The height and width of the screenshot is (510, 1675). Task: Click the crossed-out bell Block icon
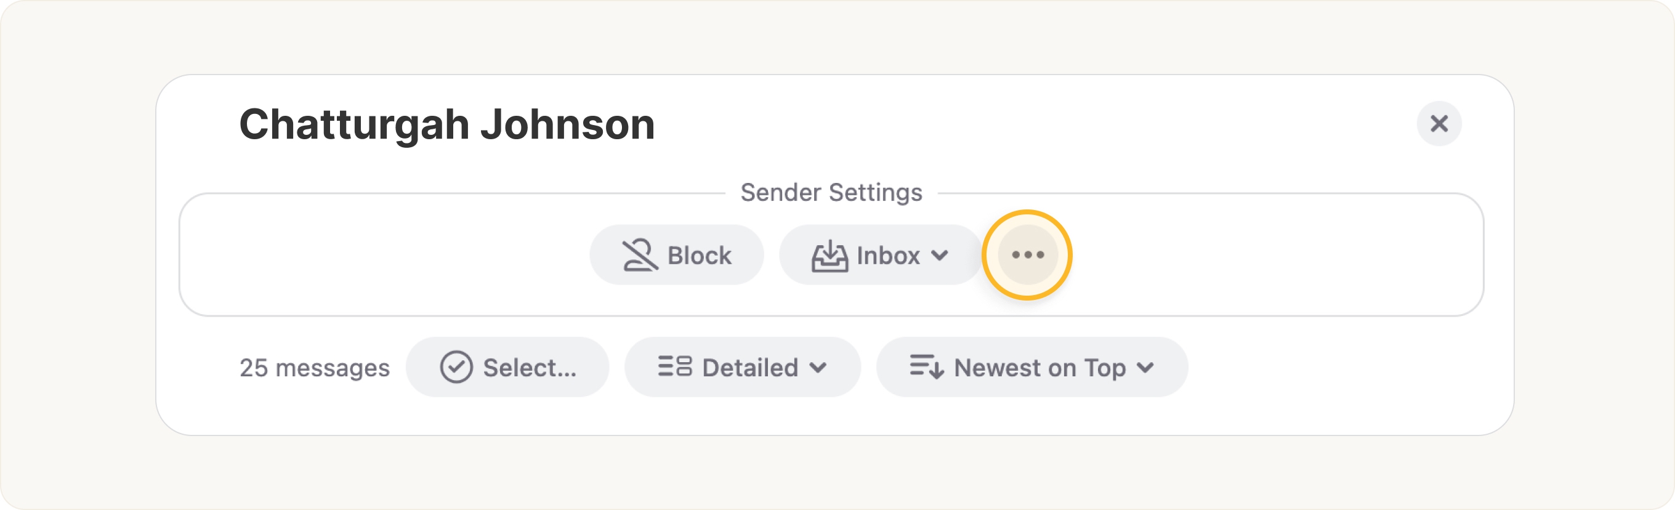tap(640, 255)
